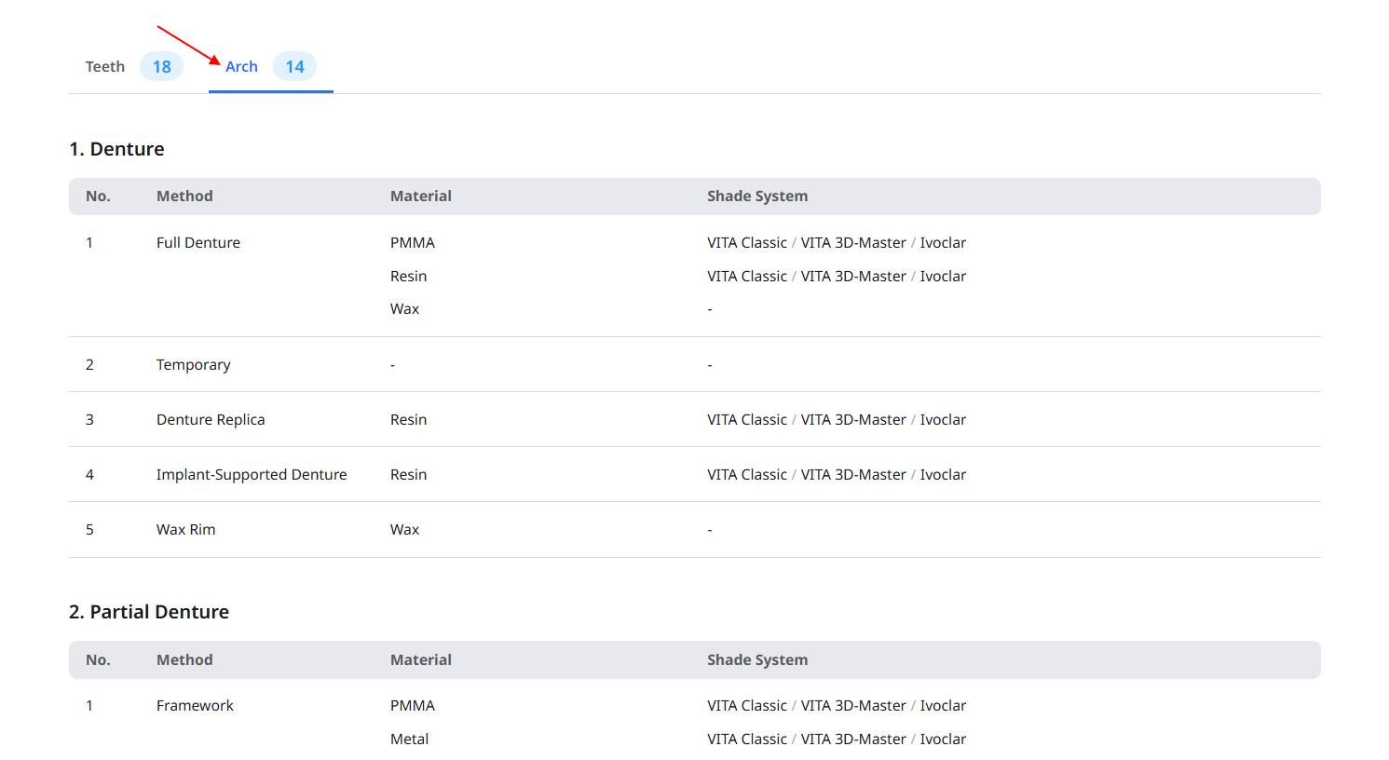Click the Material header in Partial Denture table
The width and height of the screenshot is (1389, 760).
pos(421,660)
